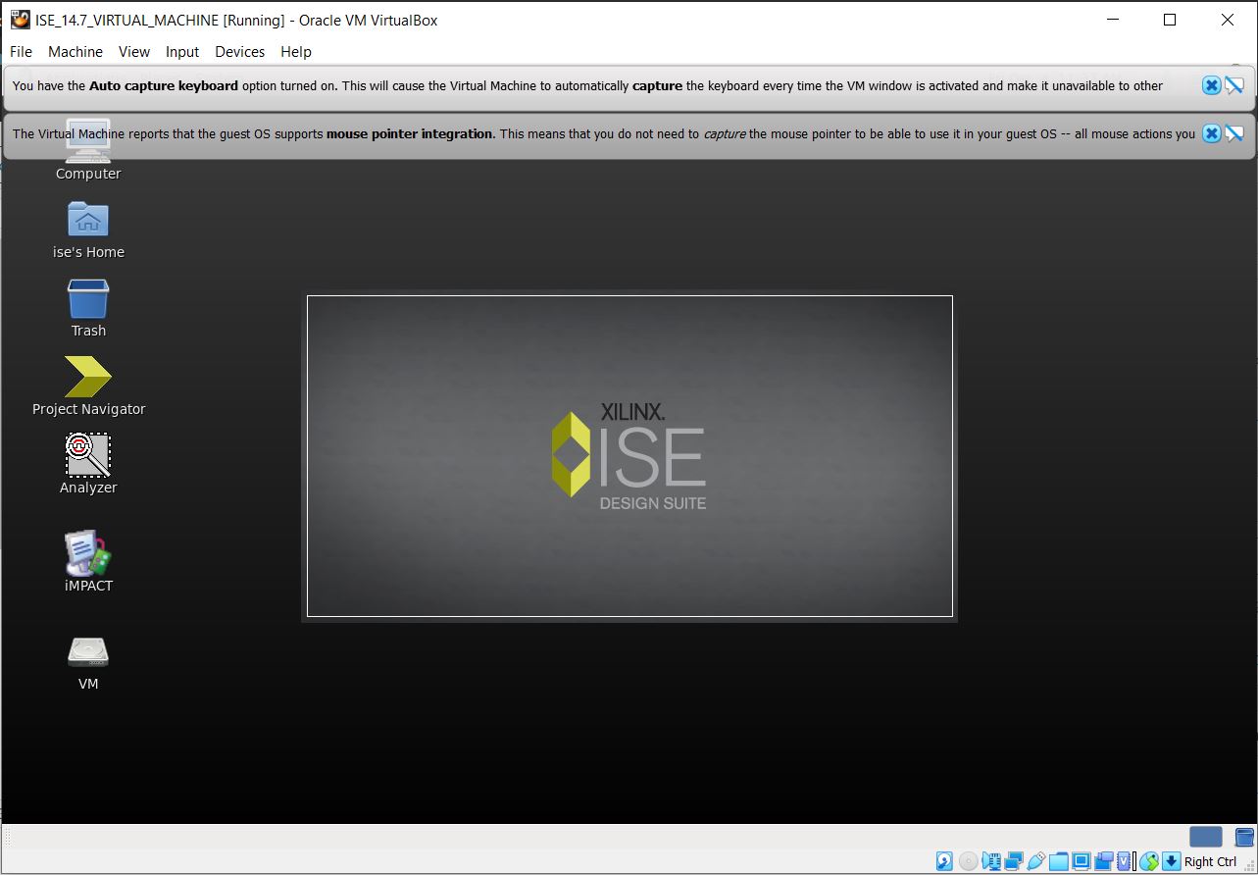Screen dimensions: 1258x875
Task: Click the recording status icon
Action: 1104,861
